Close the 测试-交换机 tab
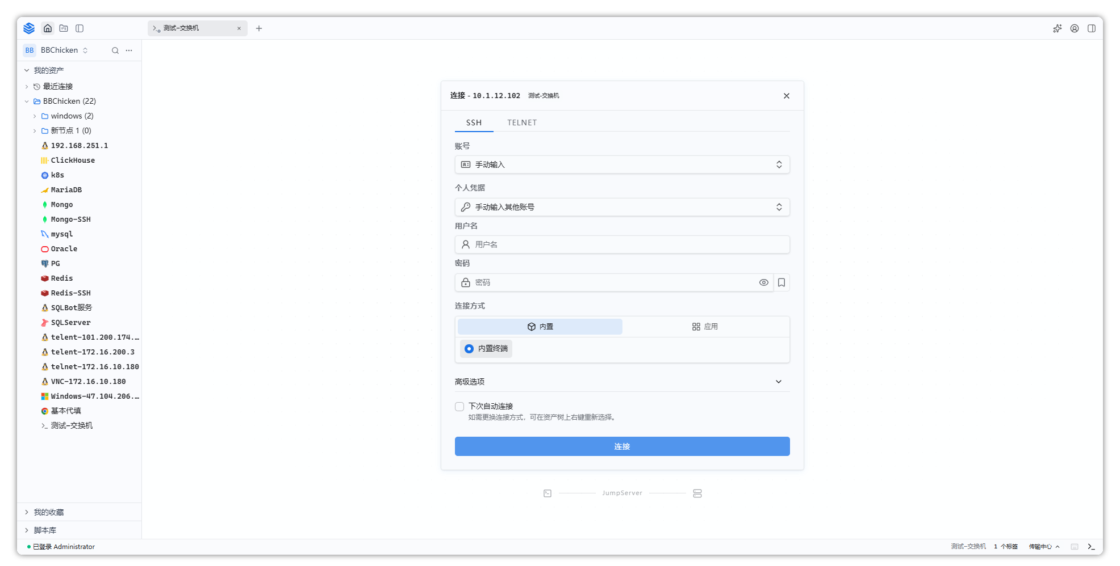Viewport: 1120px width, 566px height. pos(239,28)
